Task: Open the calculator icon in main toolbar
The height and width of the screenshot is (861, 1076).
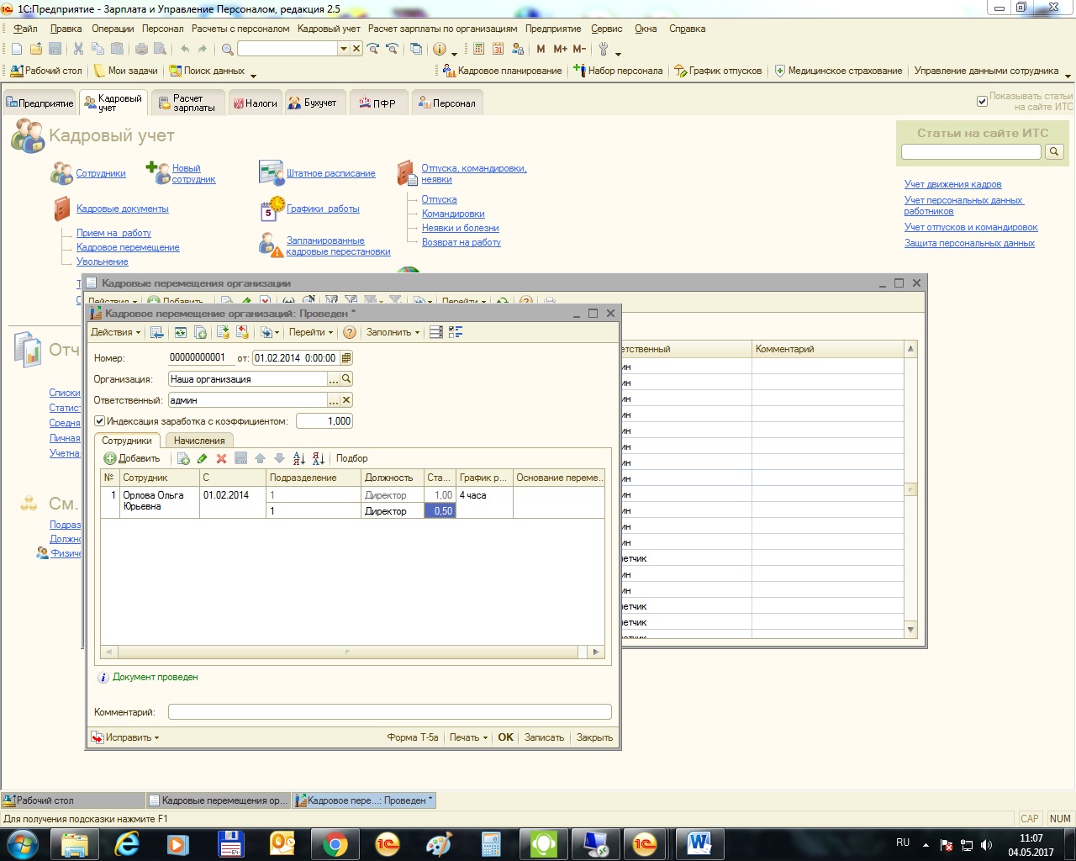Action: click(478, 49)
